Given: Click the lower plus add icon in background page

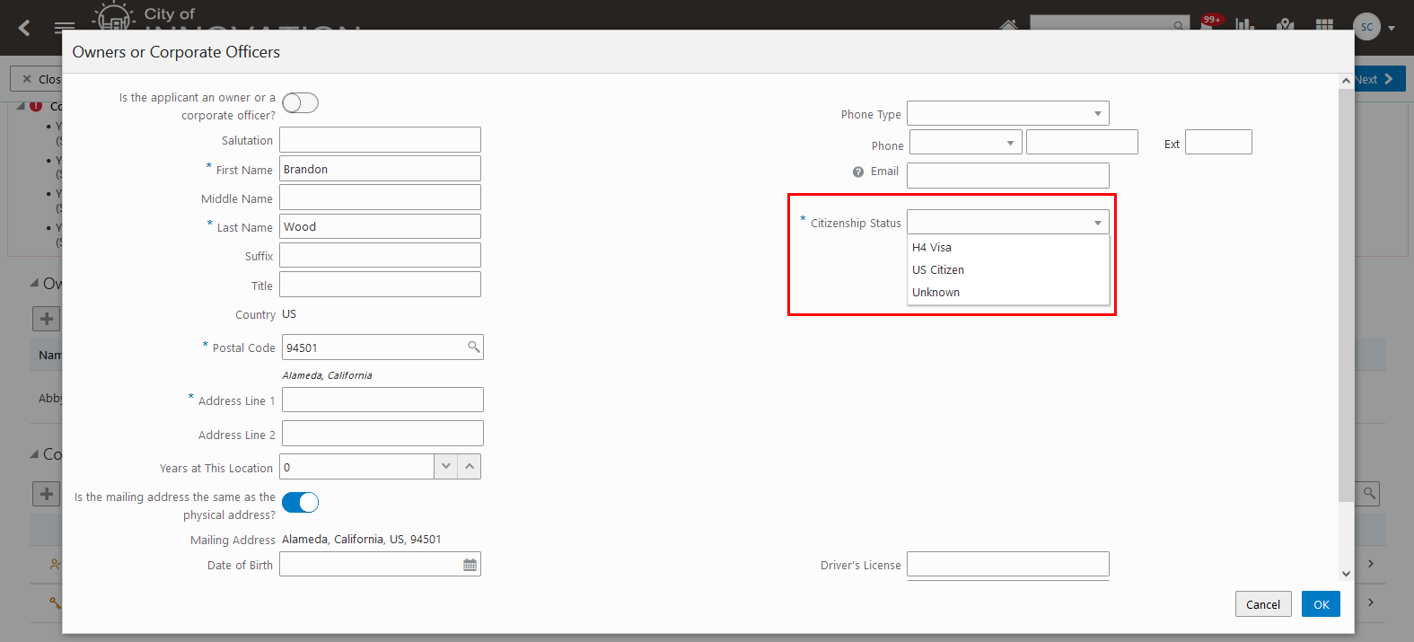Looking at the screenshot, I should click(47, 493).
